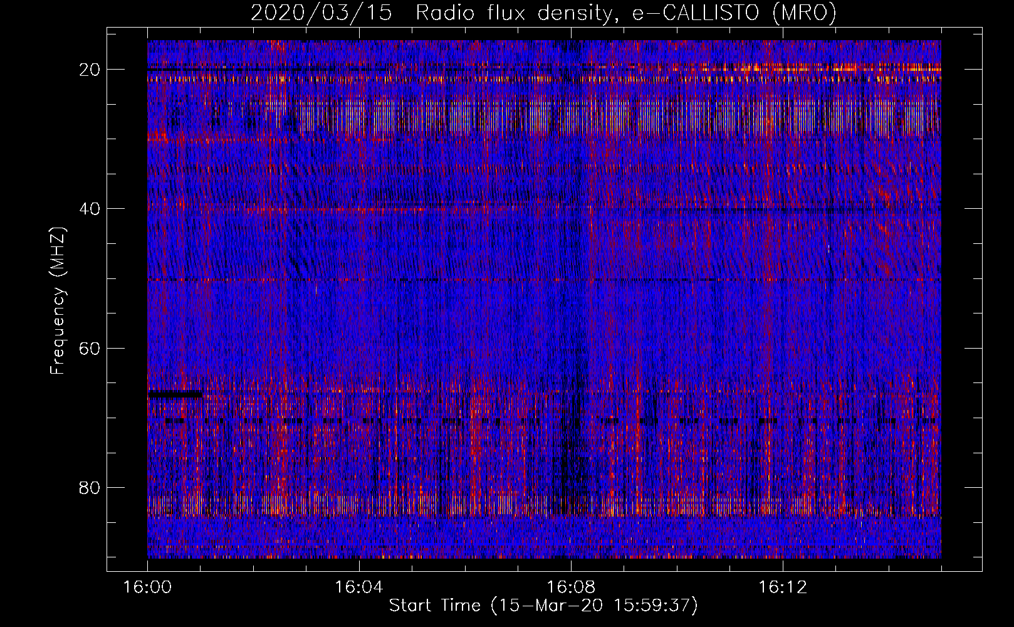The height and width of the screenshot is (627, 1014).
Task: Click the 16:12 time tick label
Action: click(783, 587)
